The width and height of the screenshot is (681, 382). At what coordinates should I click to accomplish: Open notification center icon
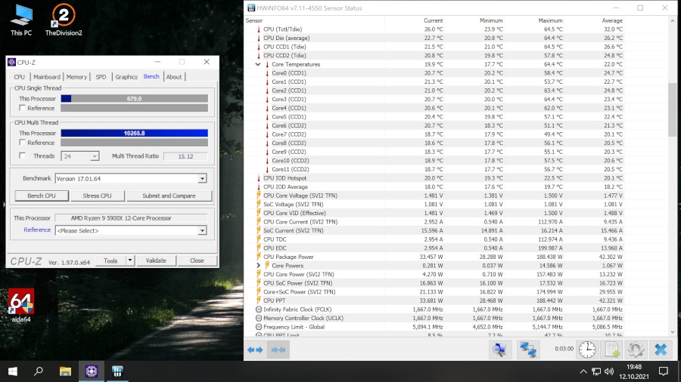point(663,371)
